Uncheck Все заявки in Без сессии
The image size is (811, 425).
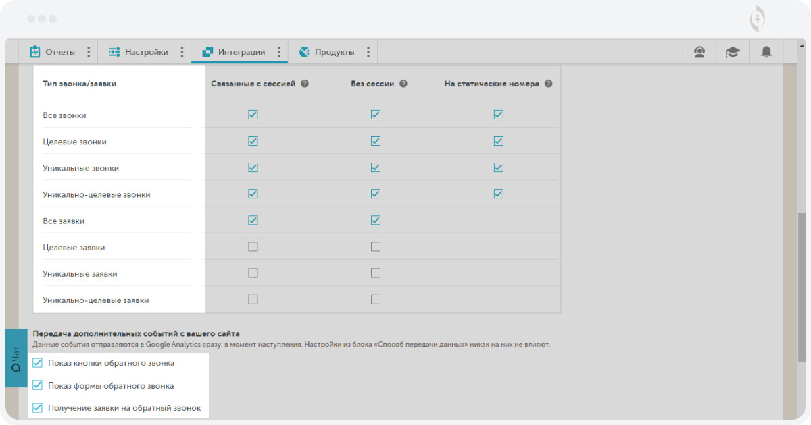click(x=376, y=220)
